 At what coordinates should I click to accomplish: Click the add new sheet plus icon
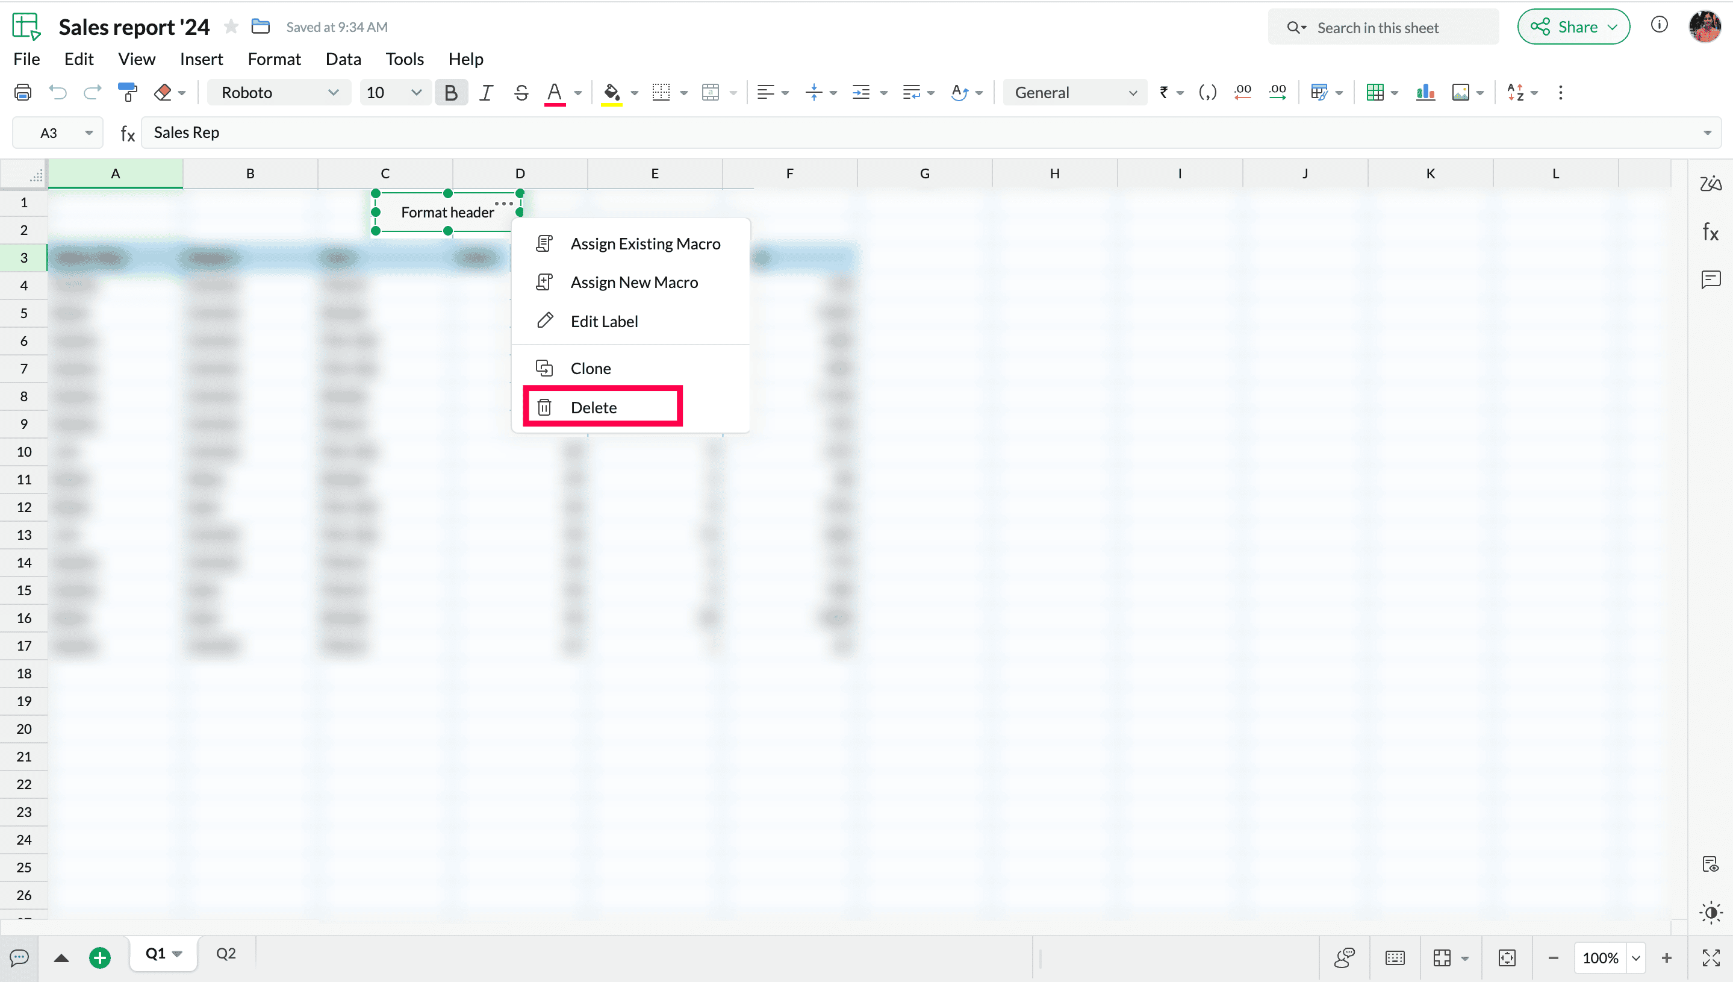click(x=100, y=957)
